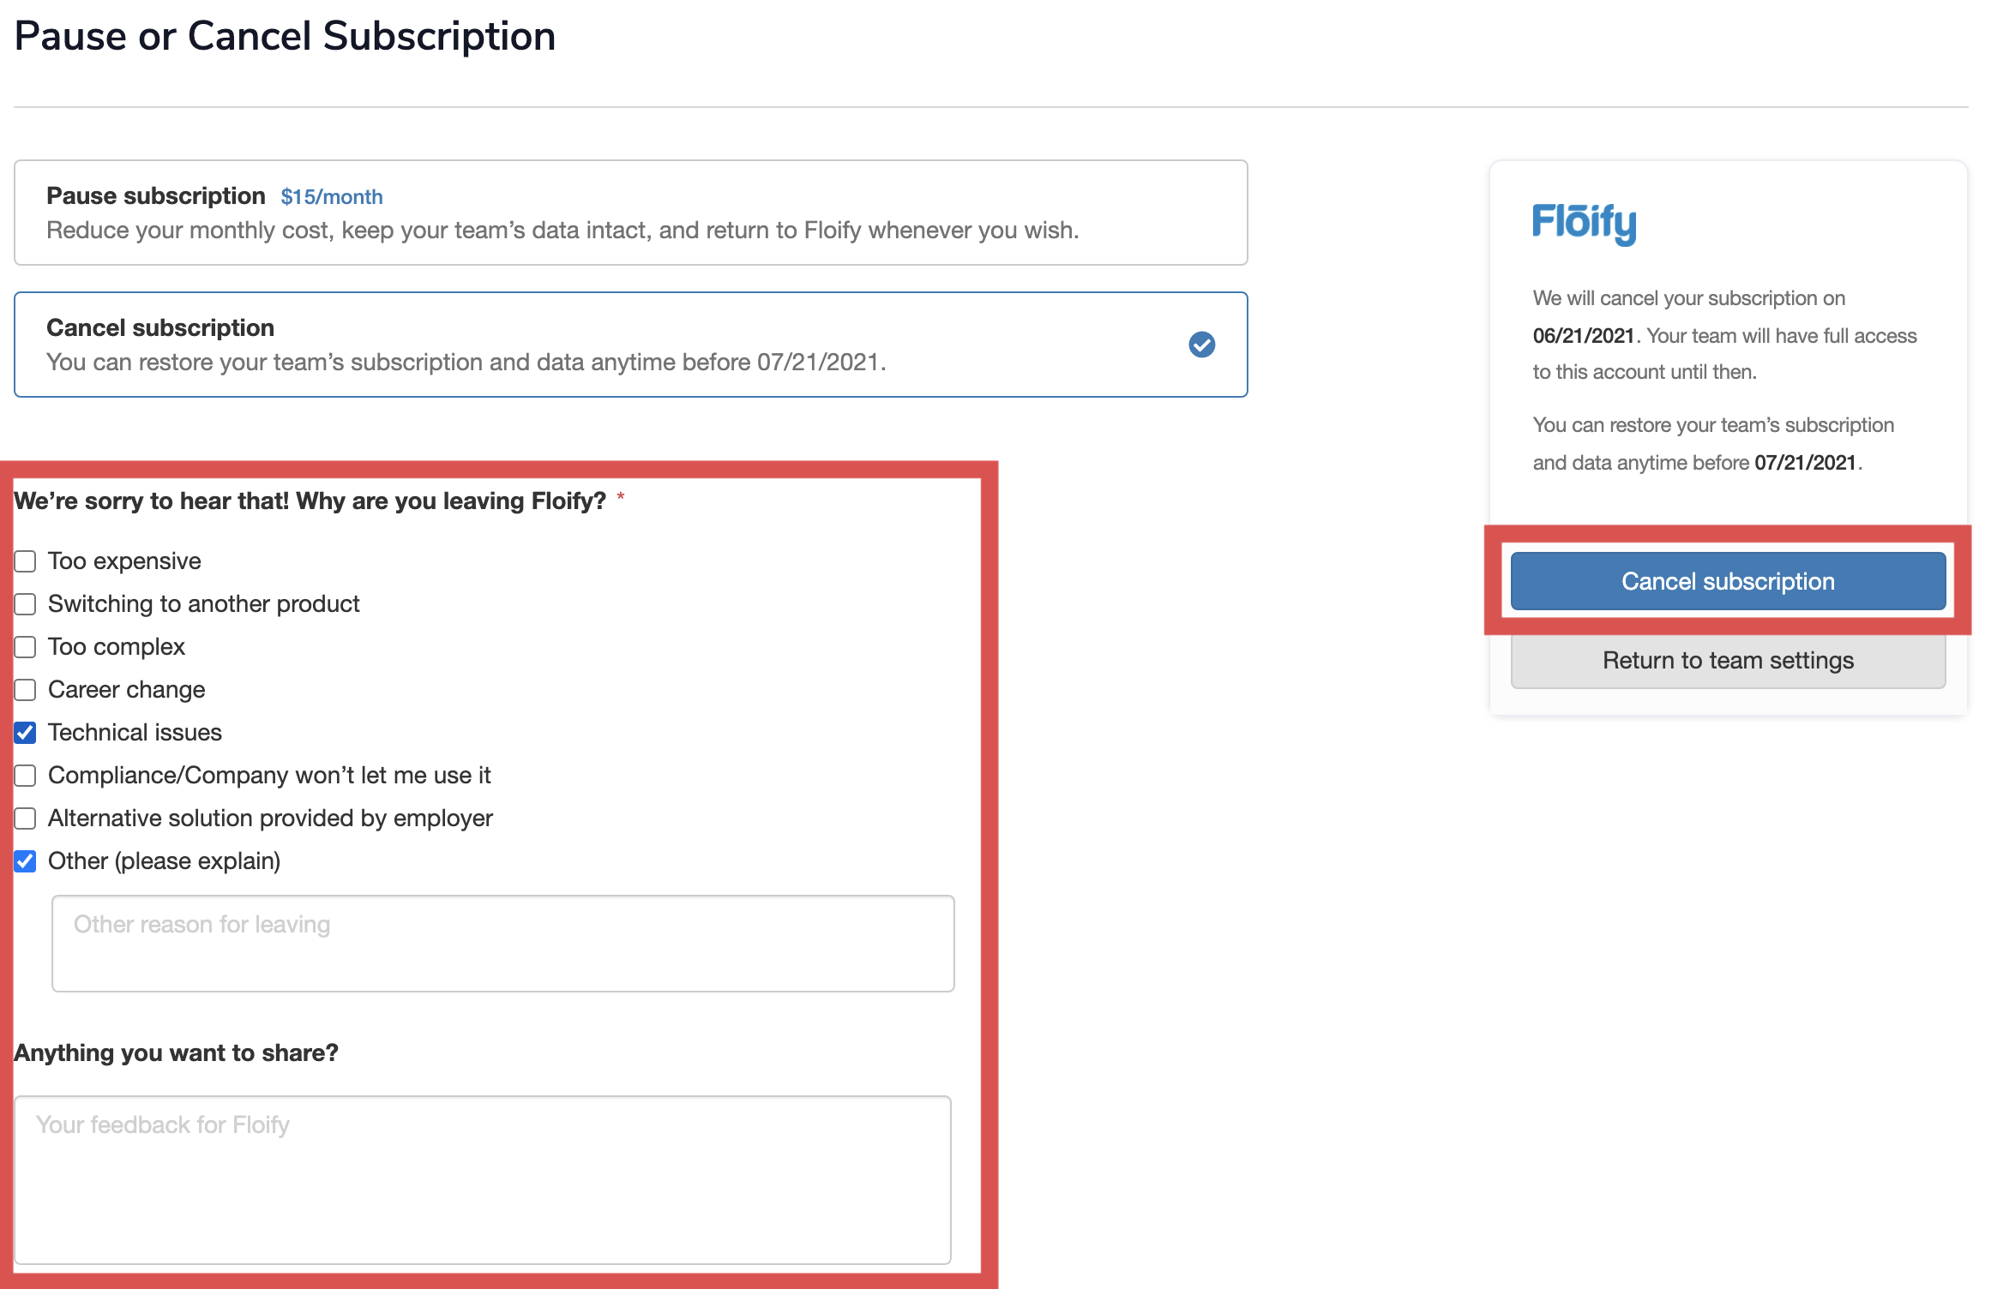Check Switching to another product
The width and height of the screenshot is (1991, 1289).
pyautogui.click(x=26, y=604)
